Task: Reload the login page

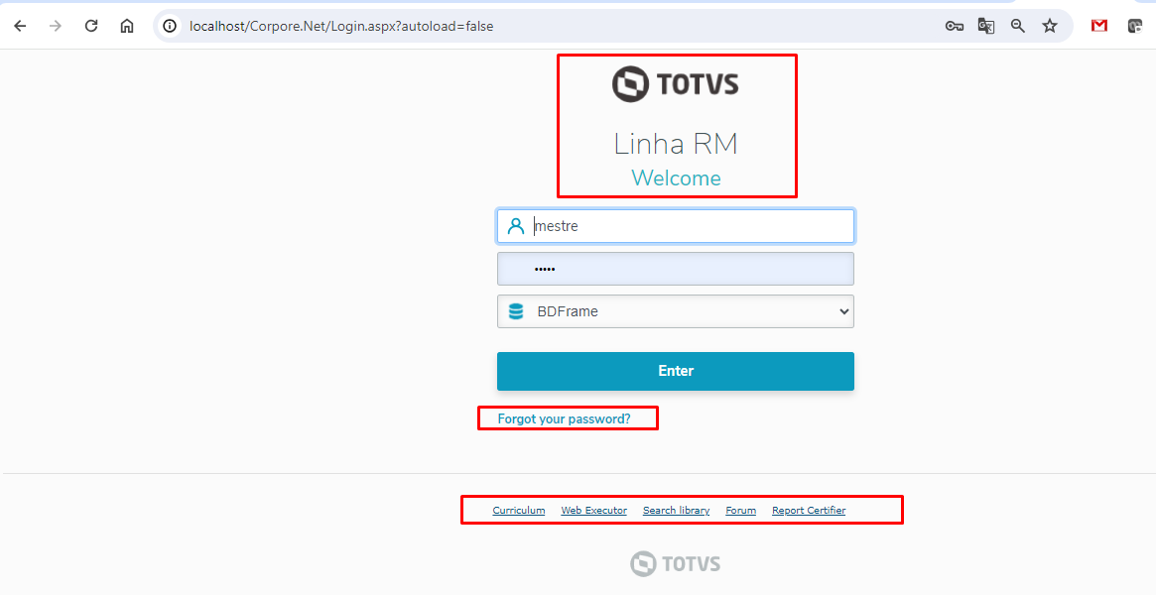Action: [91, 26]
